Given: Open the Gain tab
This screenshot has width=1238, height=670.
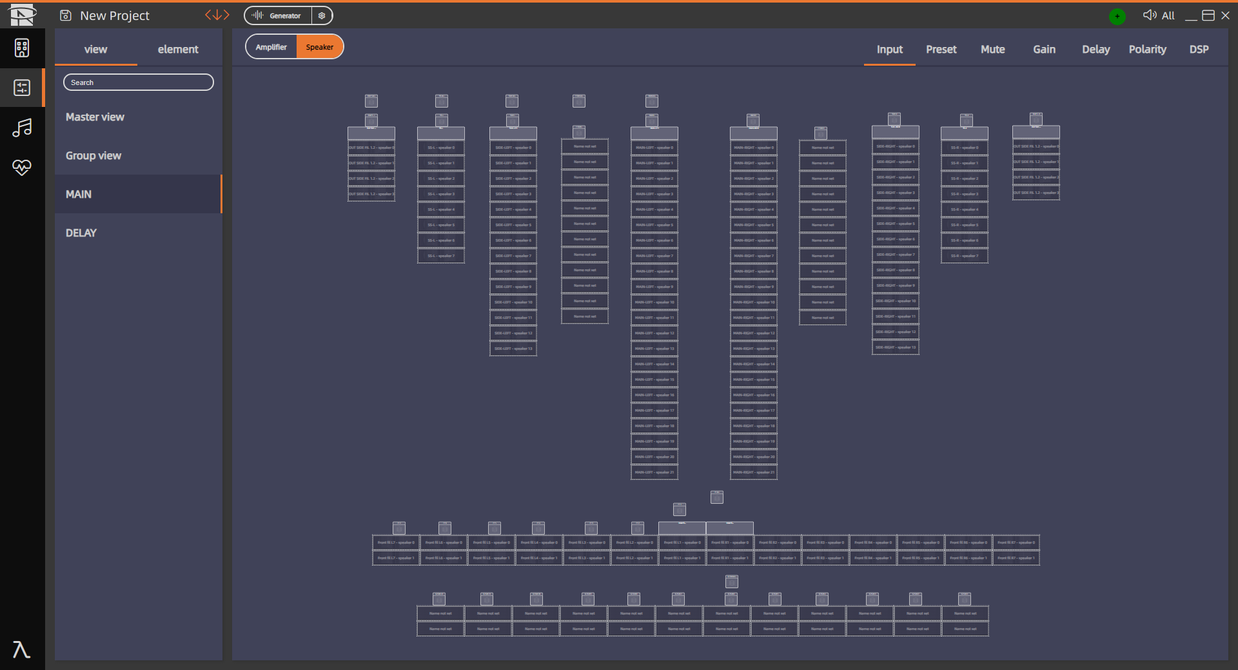Looking at the screenshot, I should click(x=1044, y=50).
